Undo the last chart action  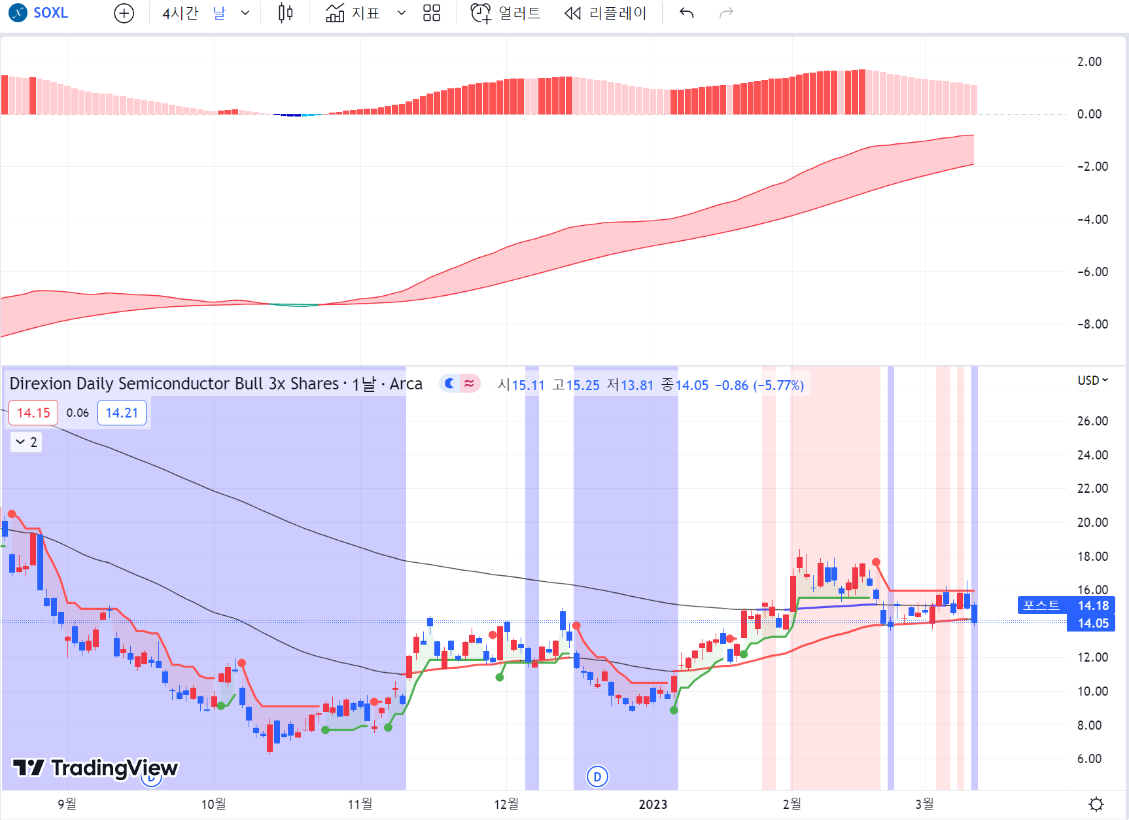[x=686, y=13]
